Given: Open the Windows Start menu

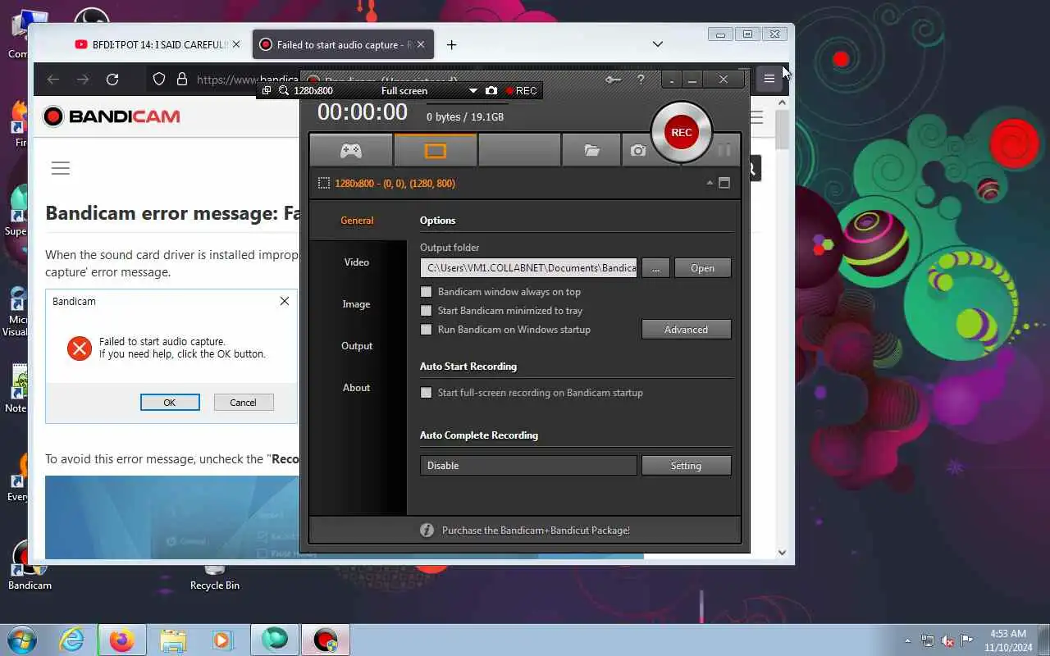Looking at the screenshot, I should [21, 639].
